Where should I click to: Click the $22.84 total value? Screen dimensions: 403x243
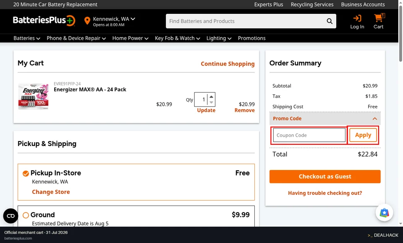[x=368, y=154]
